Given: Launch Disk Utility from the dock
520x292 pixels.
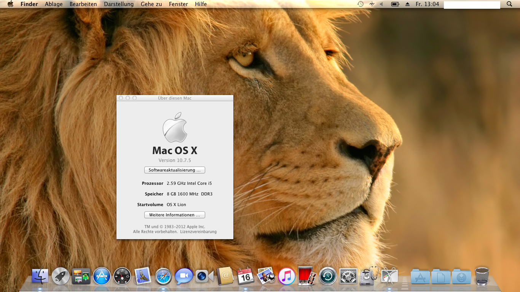Looking at the screenshot, I should [x=368, y=276].
